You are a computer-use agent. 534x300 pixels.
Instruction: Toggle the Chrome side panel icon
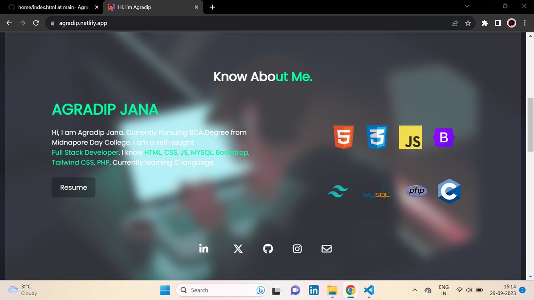tap(498, 23)
